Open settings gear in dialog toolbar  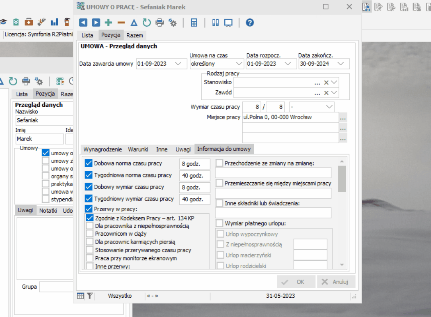(173, 23)
